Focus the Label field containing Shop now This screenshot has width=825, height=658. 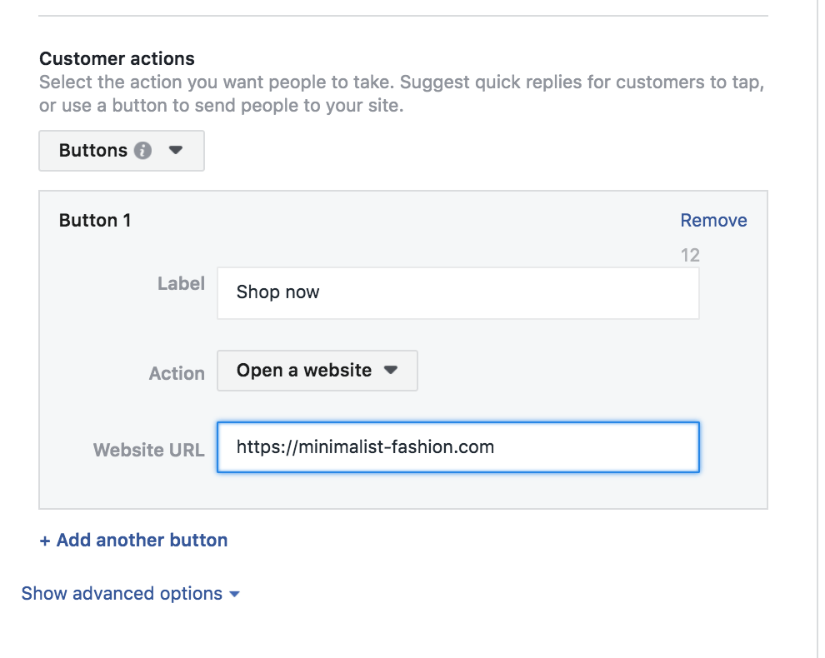(x=457, y=292)
